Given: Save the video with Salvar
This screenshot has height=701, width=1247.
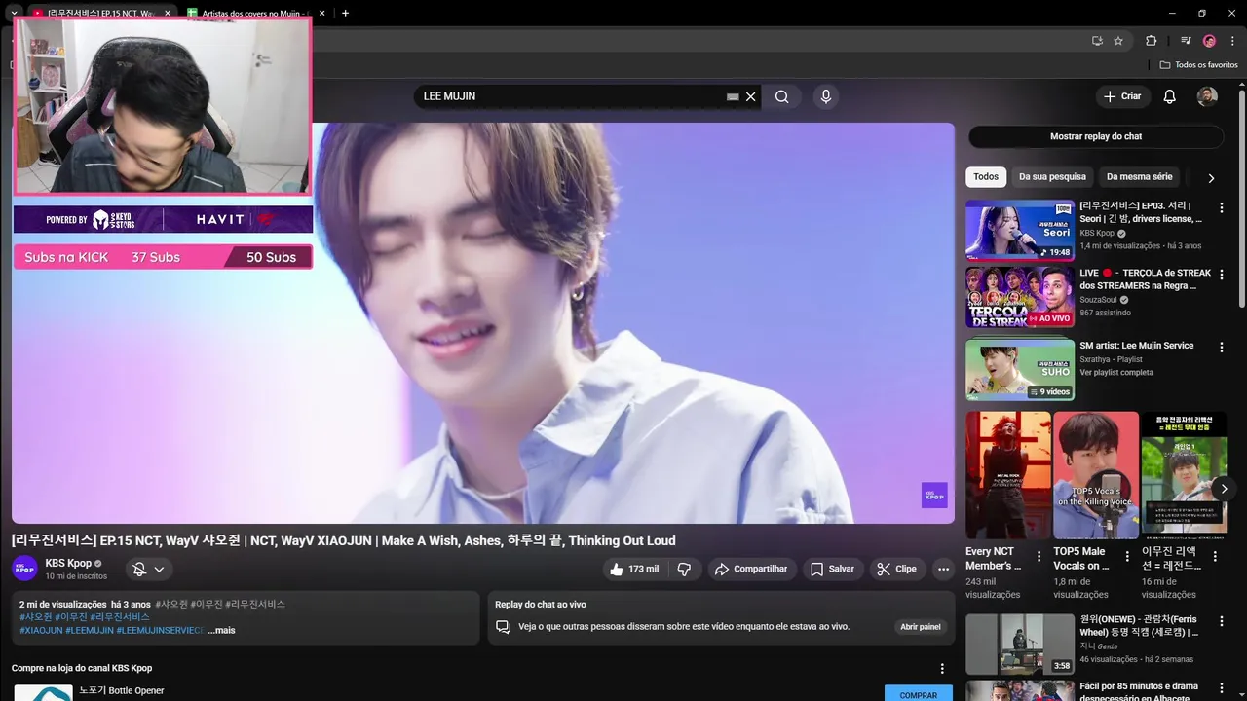Looking at the screenshot, I should [x=832, y=569].
